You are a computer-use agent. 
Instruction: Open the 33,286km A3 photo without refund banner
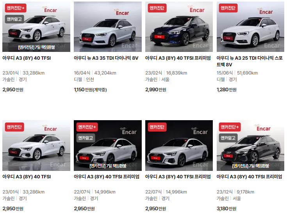pos(36,146)
